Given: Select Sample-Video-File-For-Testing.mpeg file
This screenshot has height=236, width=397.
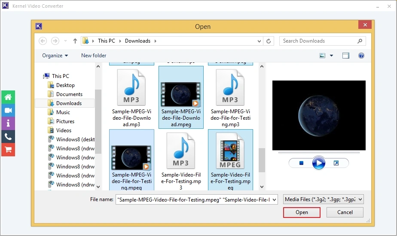Looking at the screenshot, I should [230, 160].
